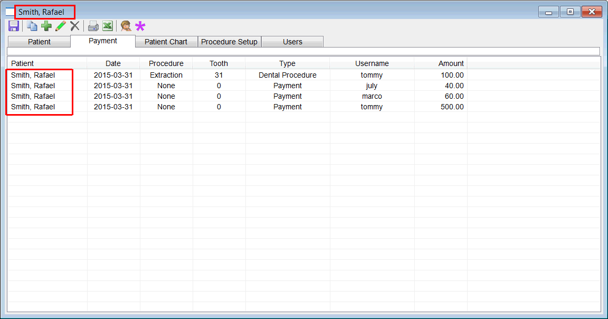This screenshot has width=608, height=319.
Task: Select the Extraction procedure cell
Action: coord(166,75)
